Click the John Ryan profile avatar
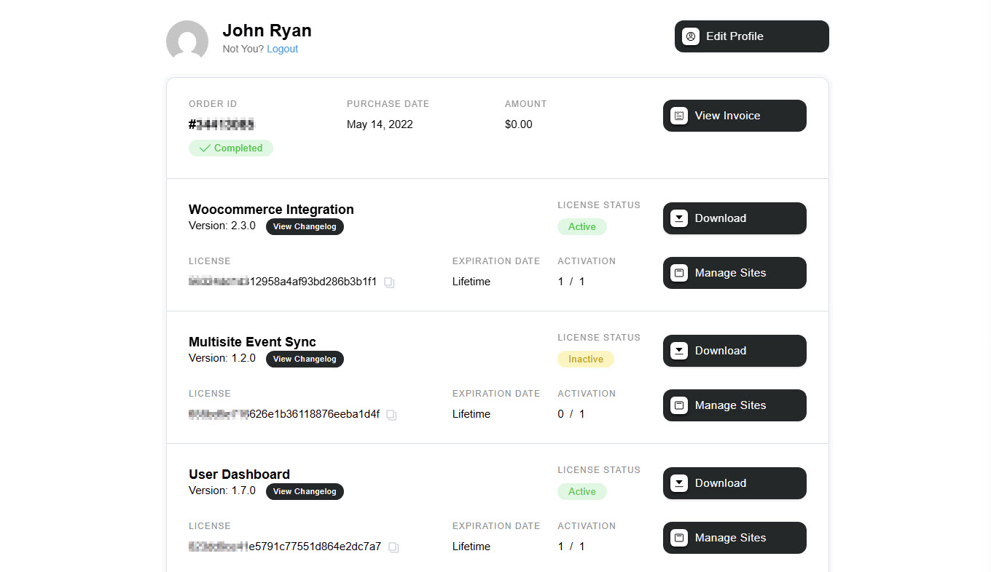The height and width of the screenshot is (572, 991). click(187, 40)
